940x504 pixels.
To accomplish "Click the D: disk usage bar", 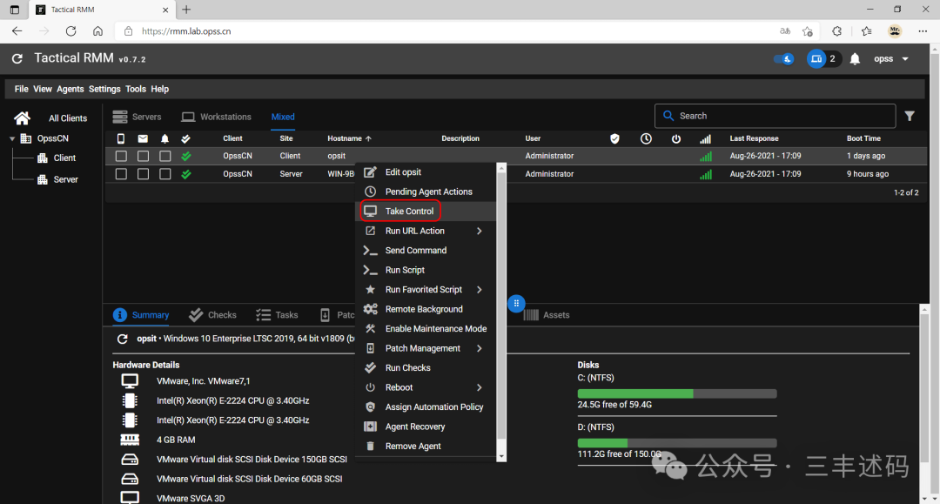I will 677,443.
